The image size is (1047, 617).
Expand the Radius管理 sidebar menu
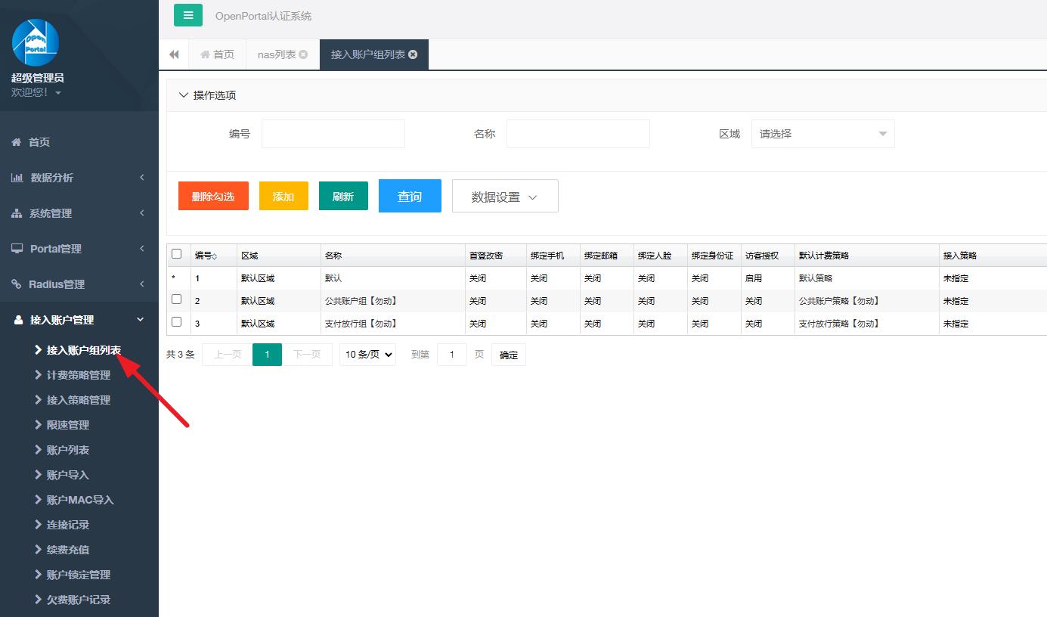click(79, 284)
